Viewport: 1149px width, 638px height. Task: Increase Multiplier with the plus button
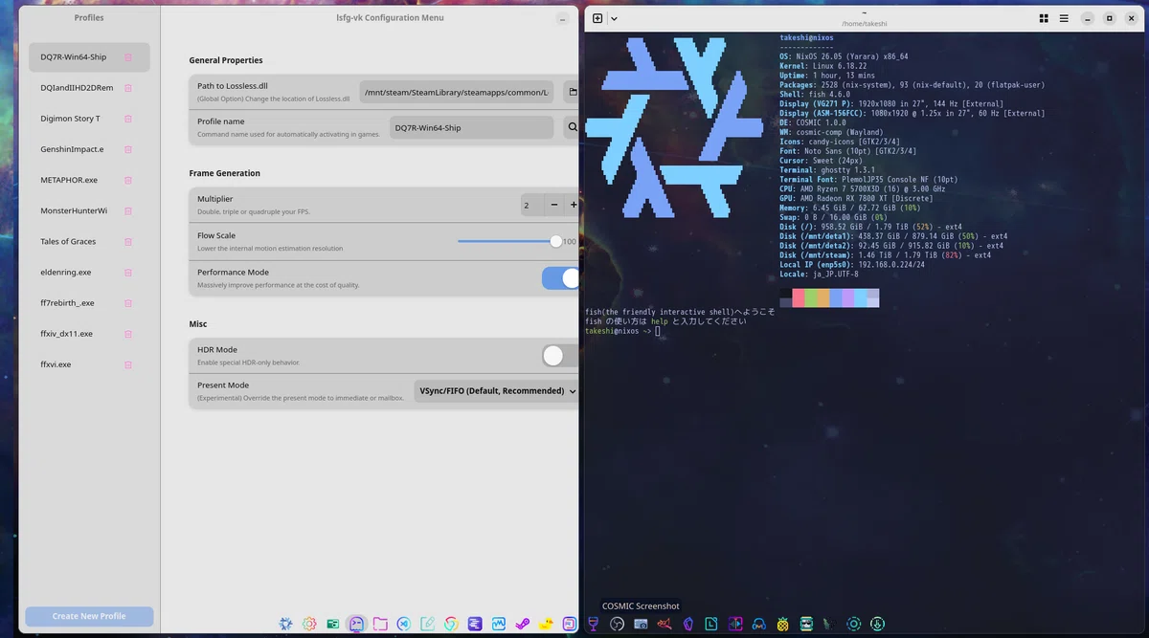pos(574,205)
